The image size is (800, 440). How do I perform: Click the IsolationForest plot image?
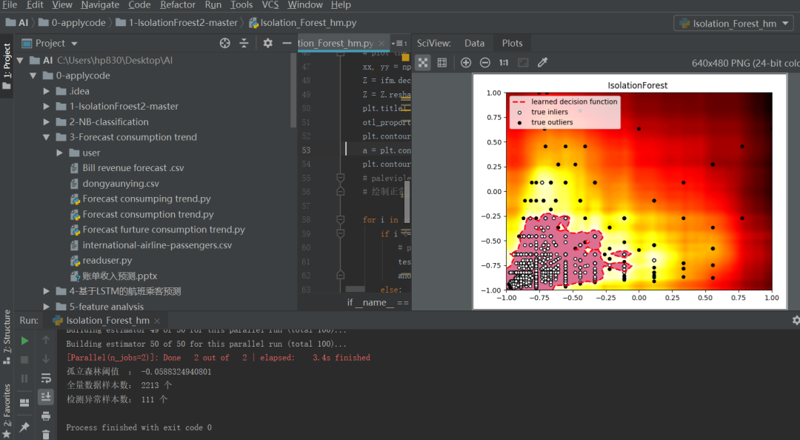coord(630,191)
